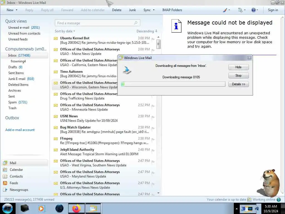The height and width of the screenshot is (214, 285).
Task: Open Unread e-mail quick view
Action: click(24, 28)
